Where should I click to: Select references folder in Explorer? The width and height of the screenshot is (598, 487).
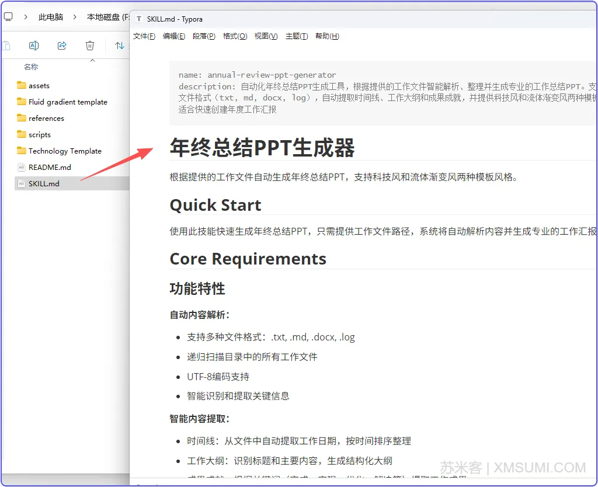46,118
